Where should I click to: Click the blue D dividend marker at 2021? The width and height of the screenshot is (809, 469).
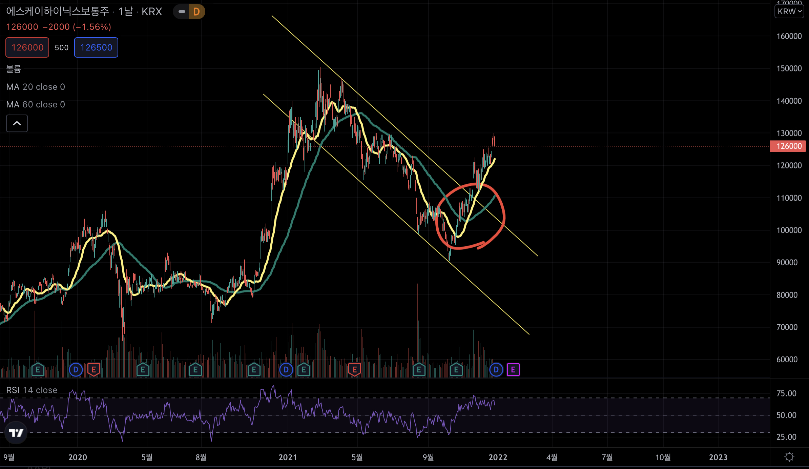point(286,370)
